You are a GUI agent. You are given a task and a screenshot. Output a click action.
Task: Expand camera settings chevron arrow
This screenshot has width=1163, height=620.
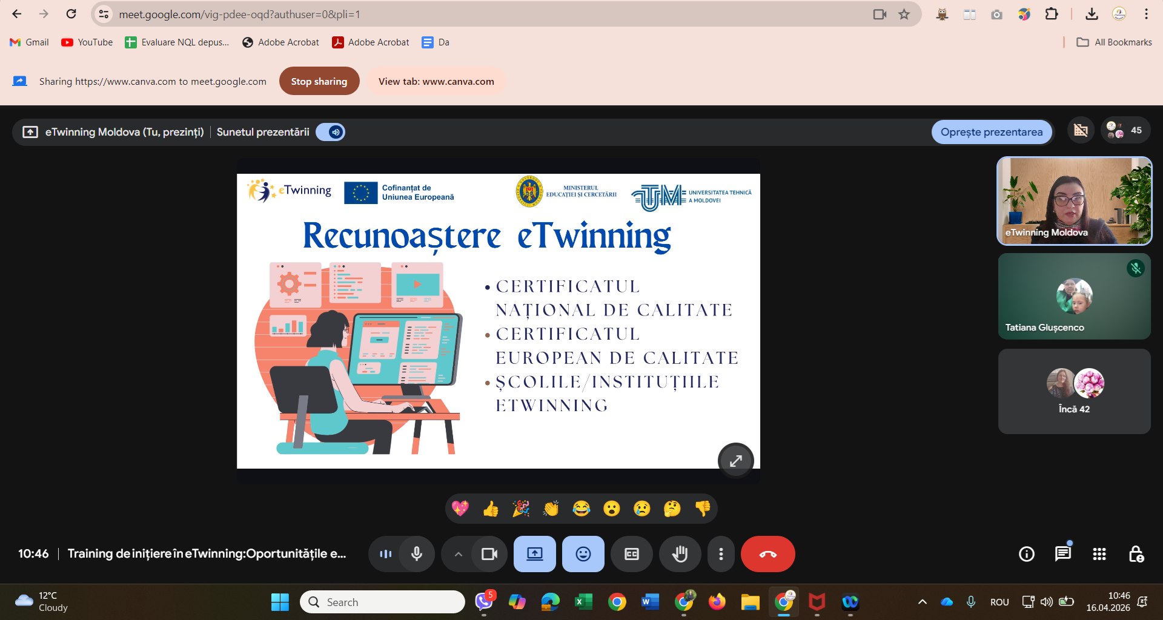pos(458,554)
